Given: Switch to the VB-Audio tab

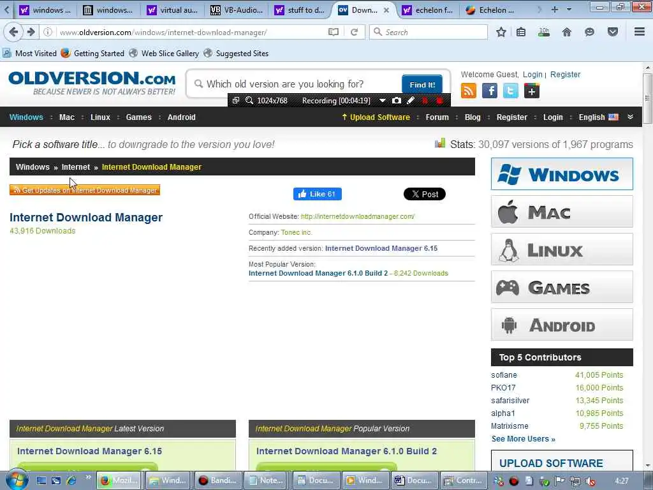Looking at the screenshot, I should tap(237, 10).
